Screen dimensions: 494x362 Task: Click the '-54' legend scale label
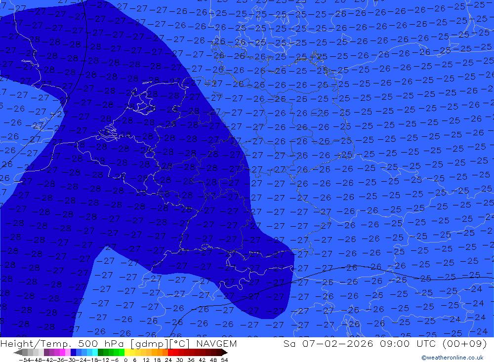(25, 360)
